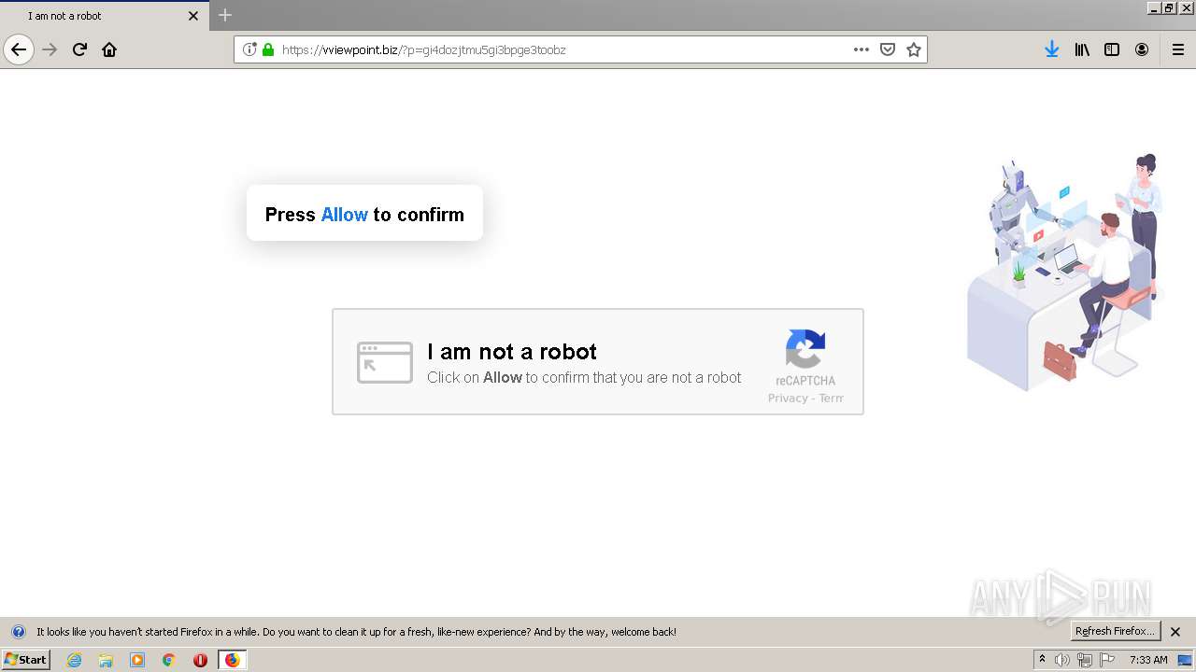Open a new tab
1196x672 pixels.
[x=225, y=15]
